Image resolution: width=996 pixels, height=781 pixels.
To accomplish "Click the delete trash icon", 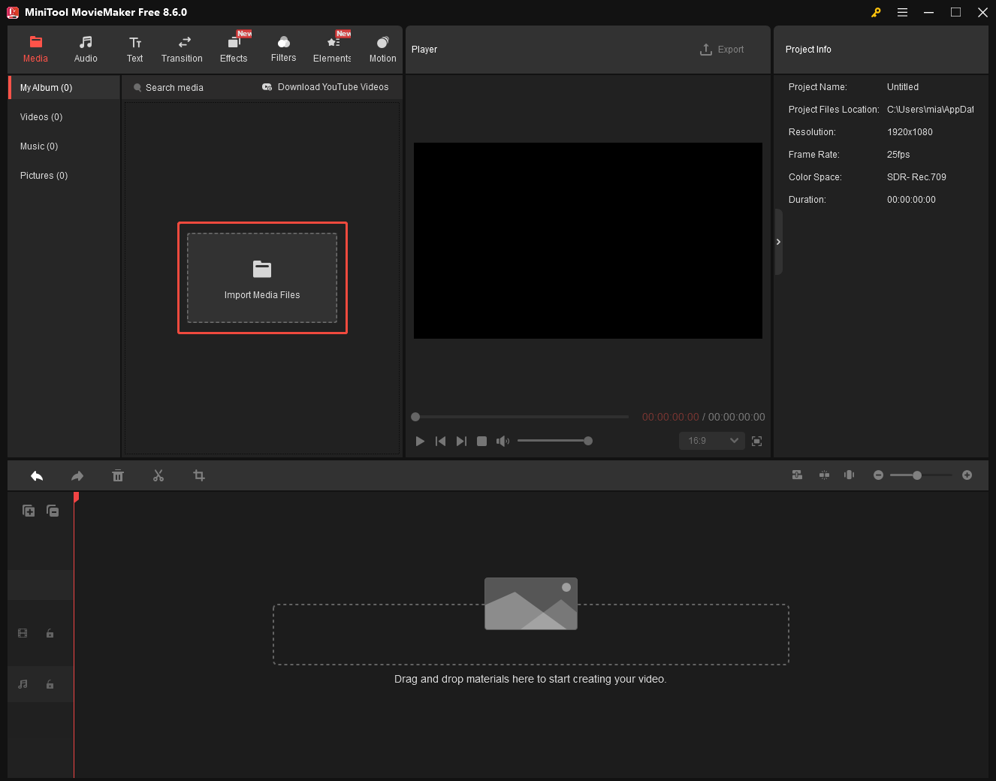I will pyautogui.click(x=118, y=475).
